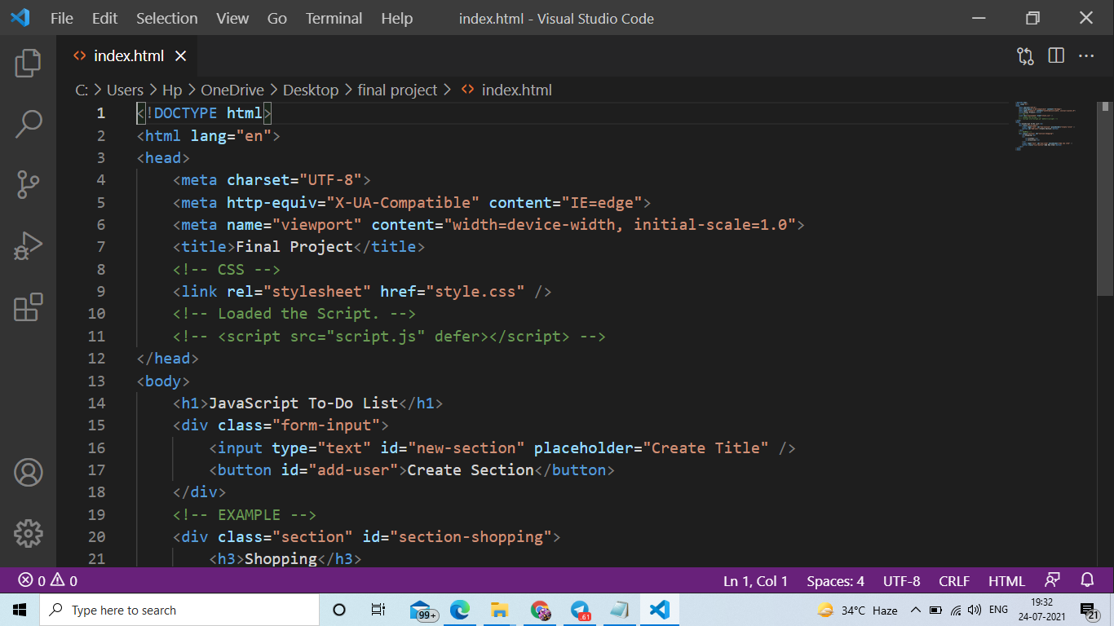Click the ENG input language indicator

(998, 610)
